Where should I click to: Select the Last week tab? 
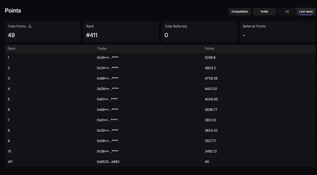point(306,12)
